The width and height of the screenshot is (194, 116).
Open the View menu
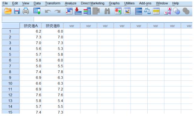[x=25, y=3]
